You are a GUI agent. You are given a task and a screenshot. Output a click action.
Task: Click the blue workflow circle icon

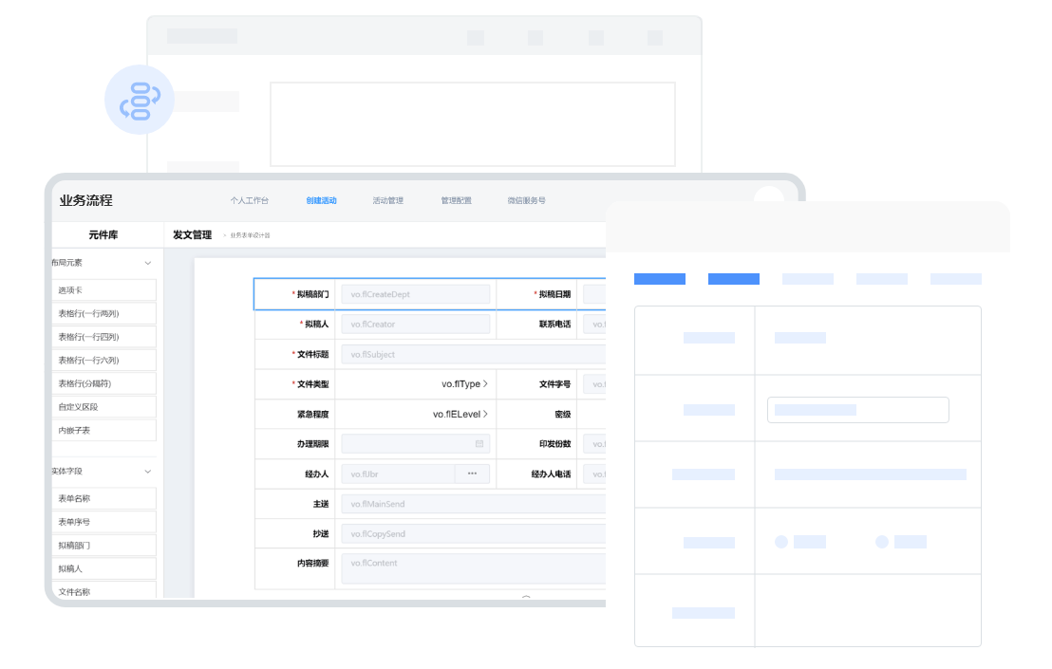tap(140, 101)
